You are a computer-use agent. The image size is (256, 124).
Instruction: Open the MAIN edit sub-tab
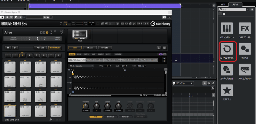coord(72,55)
